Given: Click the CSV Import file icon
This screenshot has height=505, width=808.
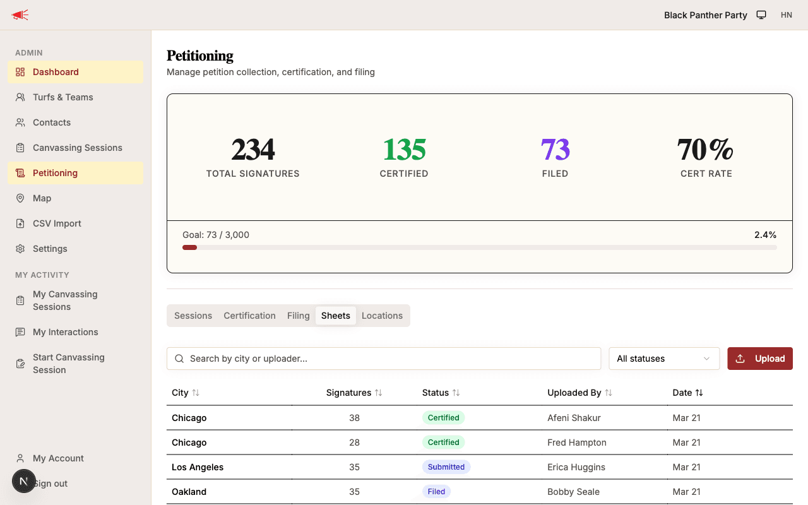Looking at the screenshot, I should pyautogui.click(x=20, y=223).
